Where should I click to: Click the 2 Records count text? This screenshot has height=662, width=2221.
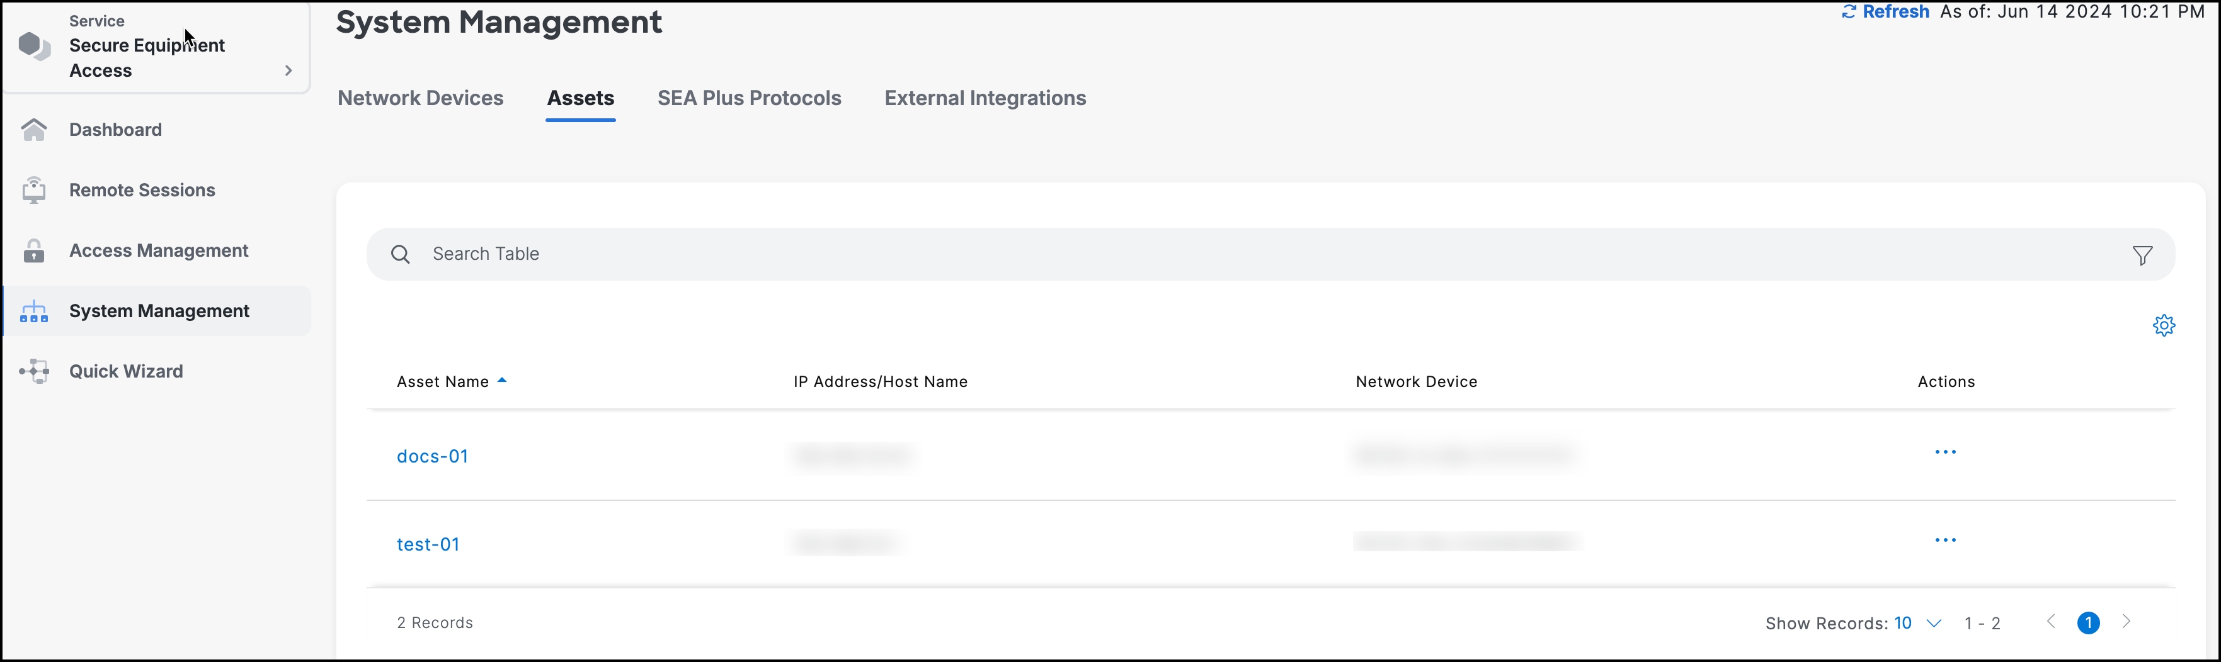tap(435, 622)
